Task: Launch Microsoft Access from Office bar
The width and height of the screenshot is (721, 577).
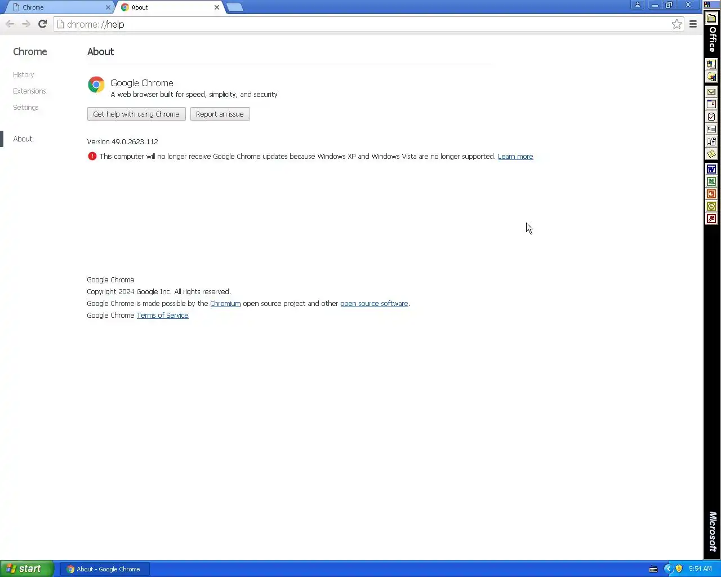Action: pyautogui.click(x=711, y=219)
